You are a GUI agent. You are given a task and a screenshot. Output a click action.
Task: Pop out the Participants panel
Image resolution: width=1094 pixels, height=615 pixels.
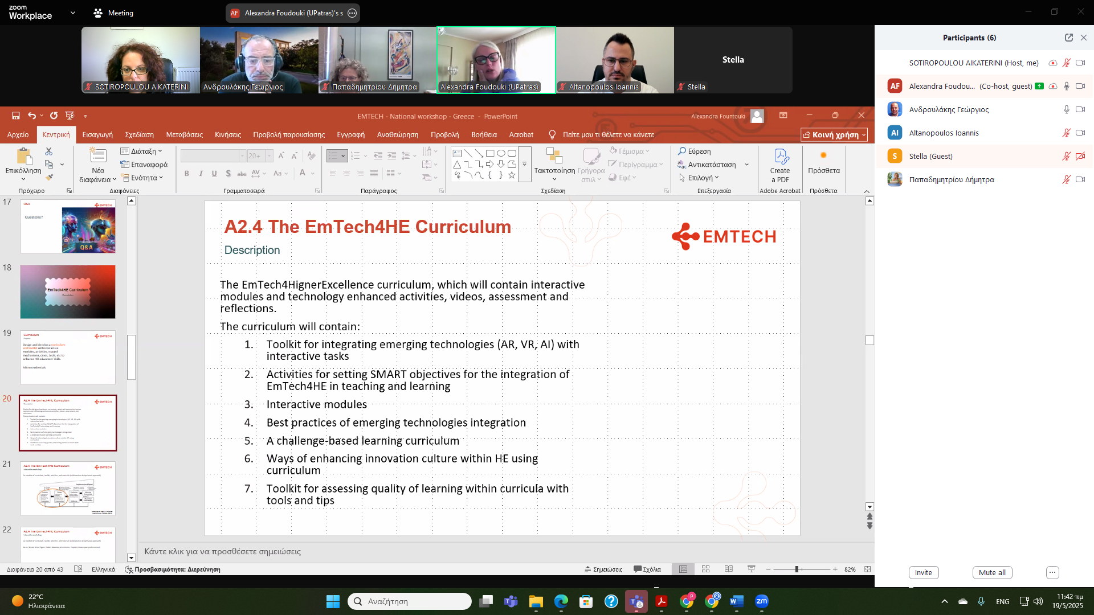coord(1068,38)
